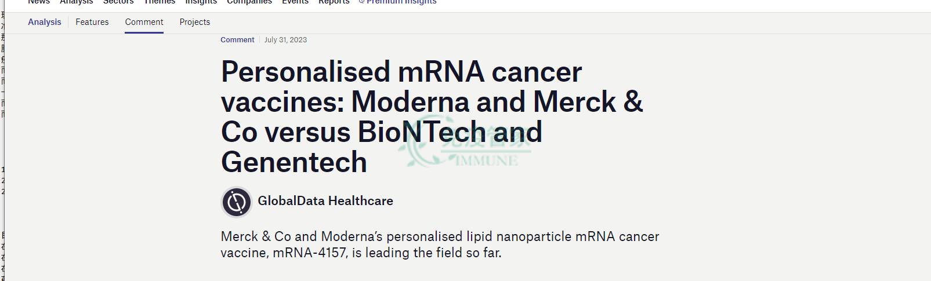The image size is (931, 281).
Task: Open the Companies top menu
Action: click(249, 2)
